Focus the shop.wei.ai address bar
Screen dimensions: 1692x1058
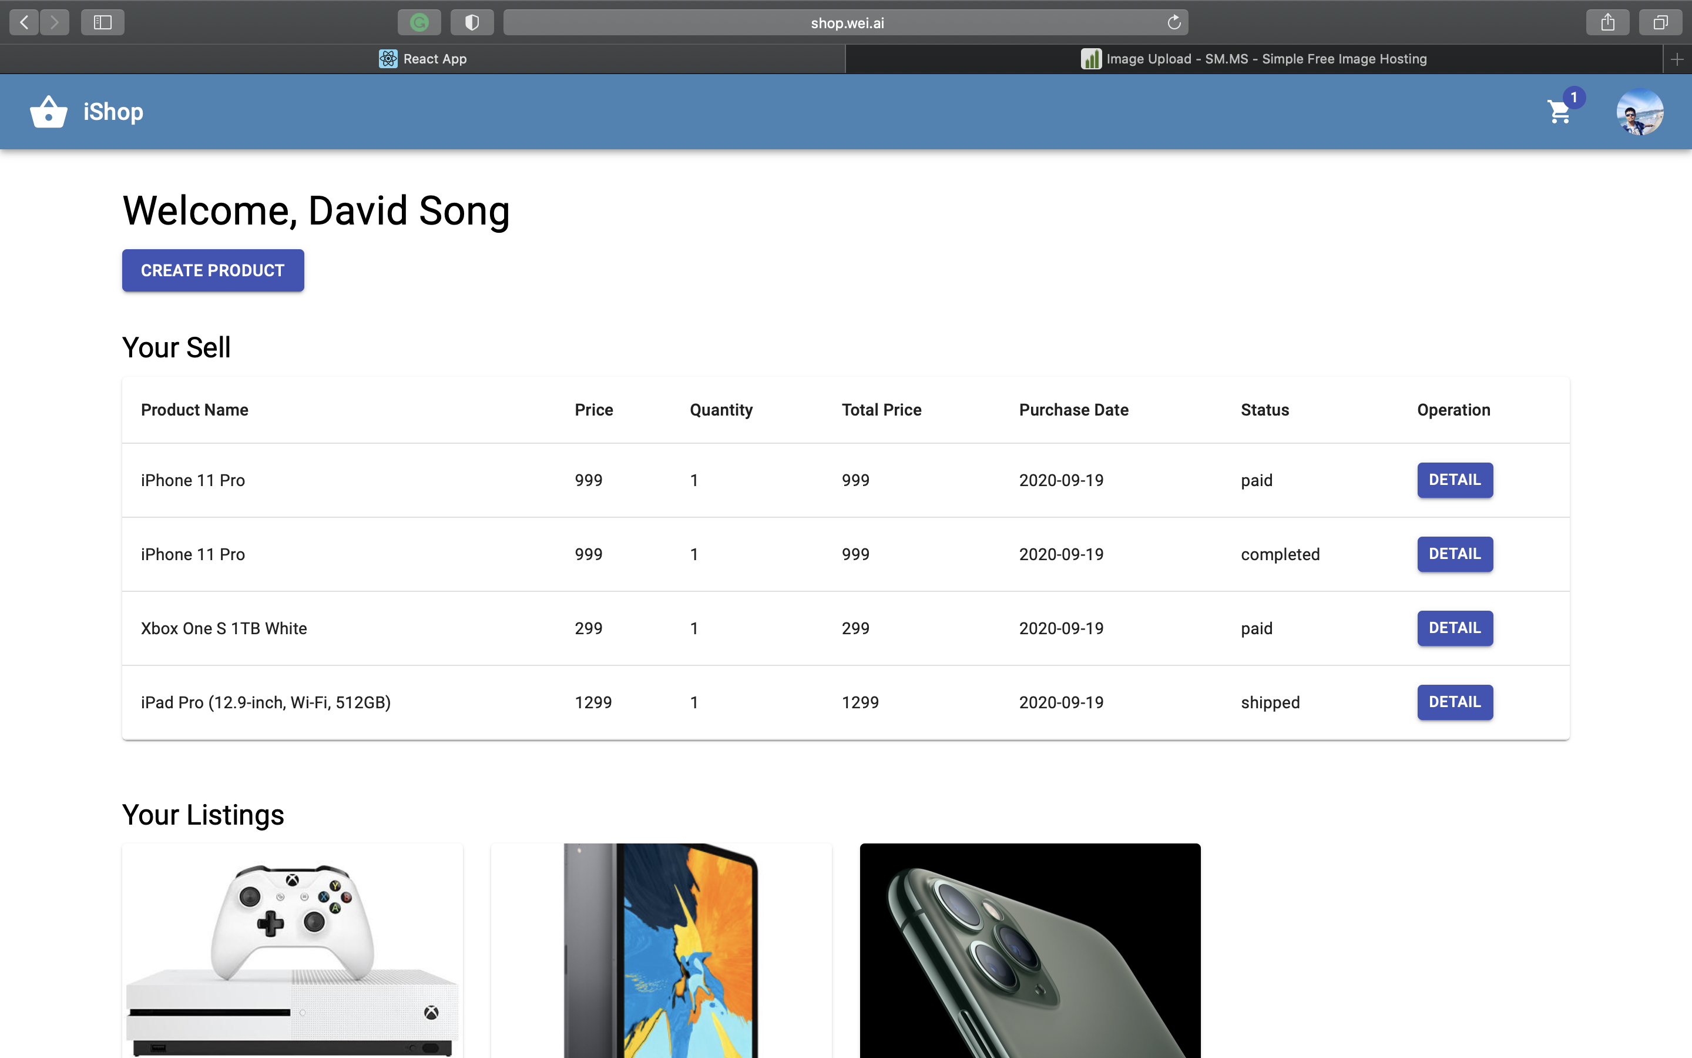coord(846,22)
